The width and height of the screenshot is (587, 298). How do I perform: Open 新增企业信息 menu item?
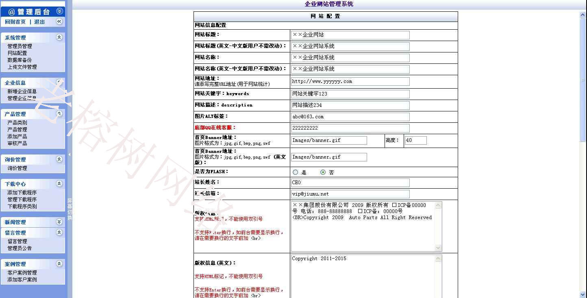[22, 91]
